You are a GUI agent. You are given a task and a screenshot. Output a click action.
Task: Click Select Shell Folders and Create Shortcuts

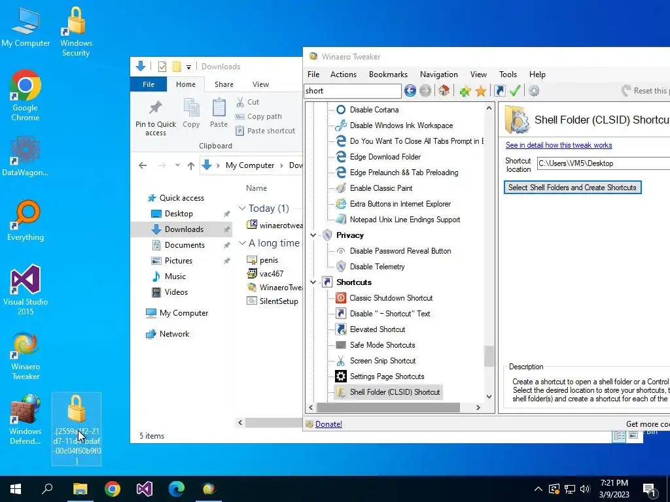click(x=573, y=188)
